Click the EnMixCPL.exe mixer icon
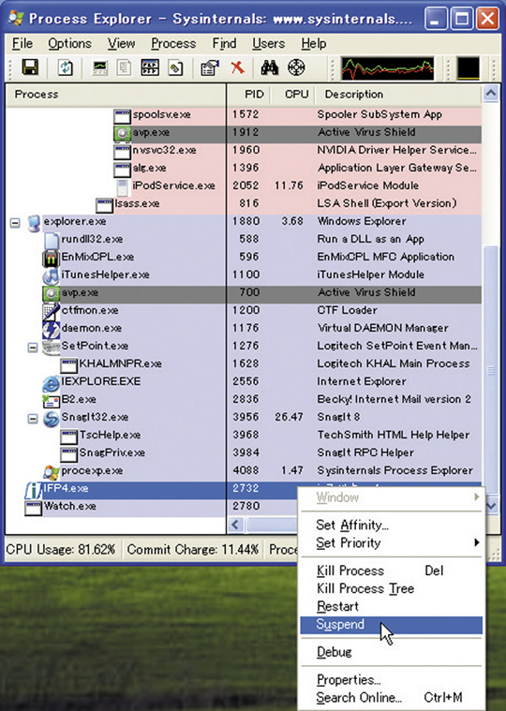 click(x=51, y=258)
